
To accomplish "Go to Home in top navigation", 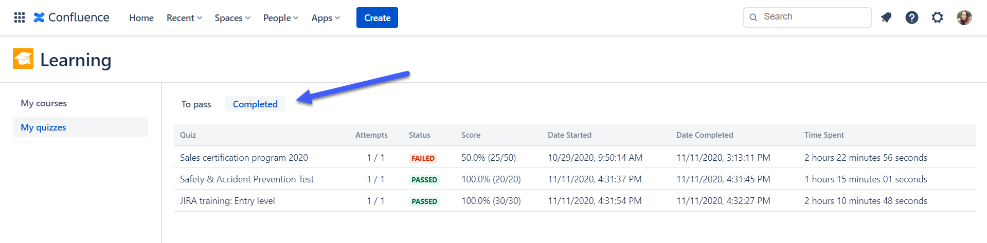I will 141,17.
